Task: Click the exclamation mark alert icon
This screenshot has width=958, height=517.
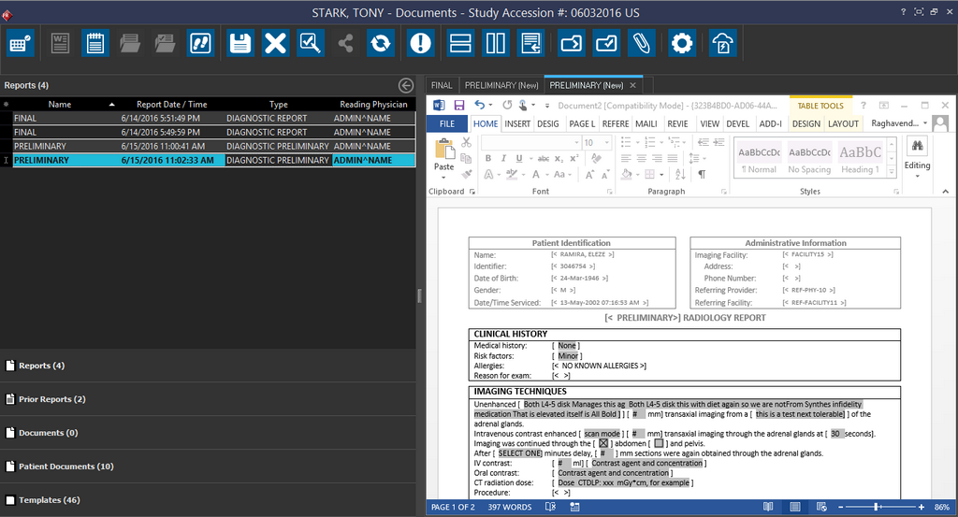Action: (x=421, y=43)
